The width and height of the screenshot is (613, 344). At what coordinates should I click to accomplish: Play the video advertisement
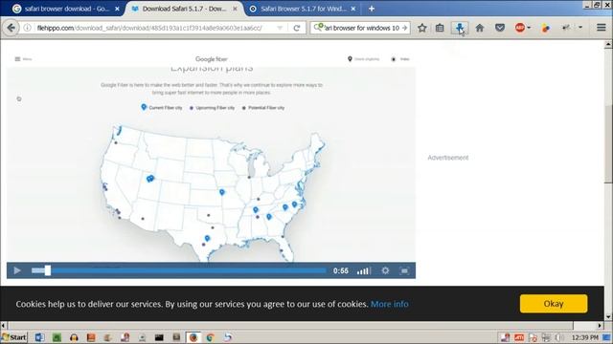(17, 270)
